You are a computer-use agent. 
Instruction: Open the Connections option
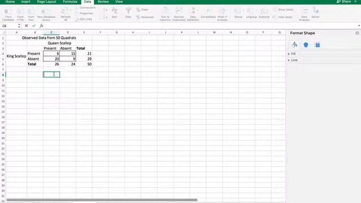(85, 7)
